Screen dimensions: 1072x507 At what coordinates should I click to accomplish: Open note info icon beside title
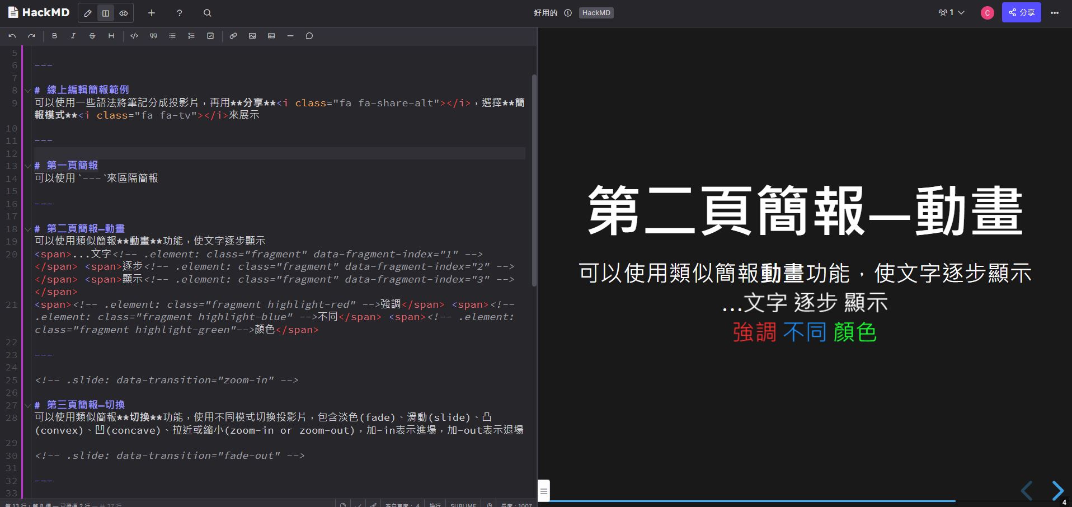(x=568, y=13)
